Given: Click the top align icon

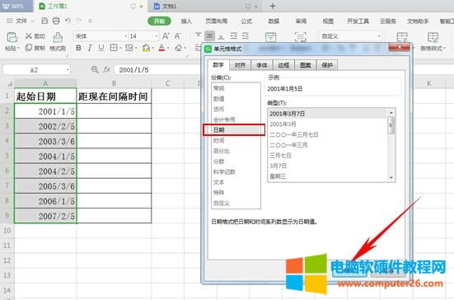Looking at the screenshot, I should click(x=199, y=35).
